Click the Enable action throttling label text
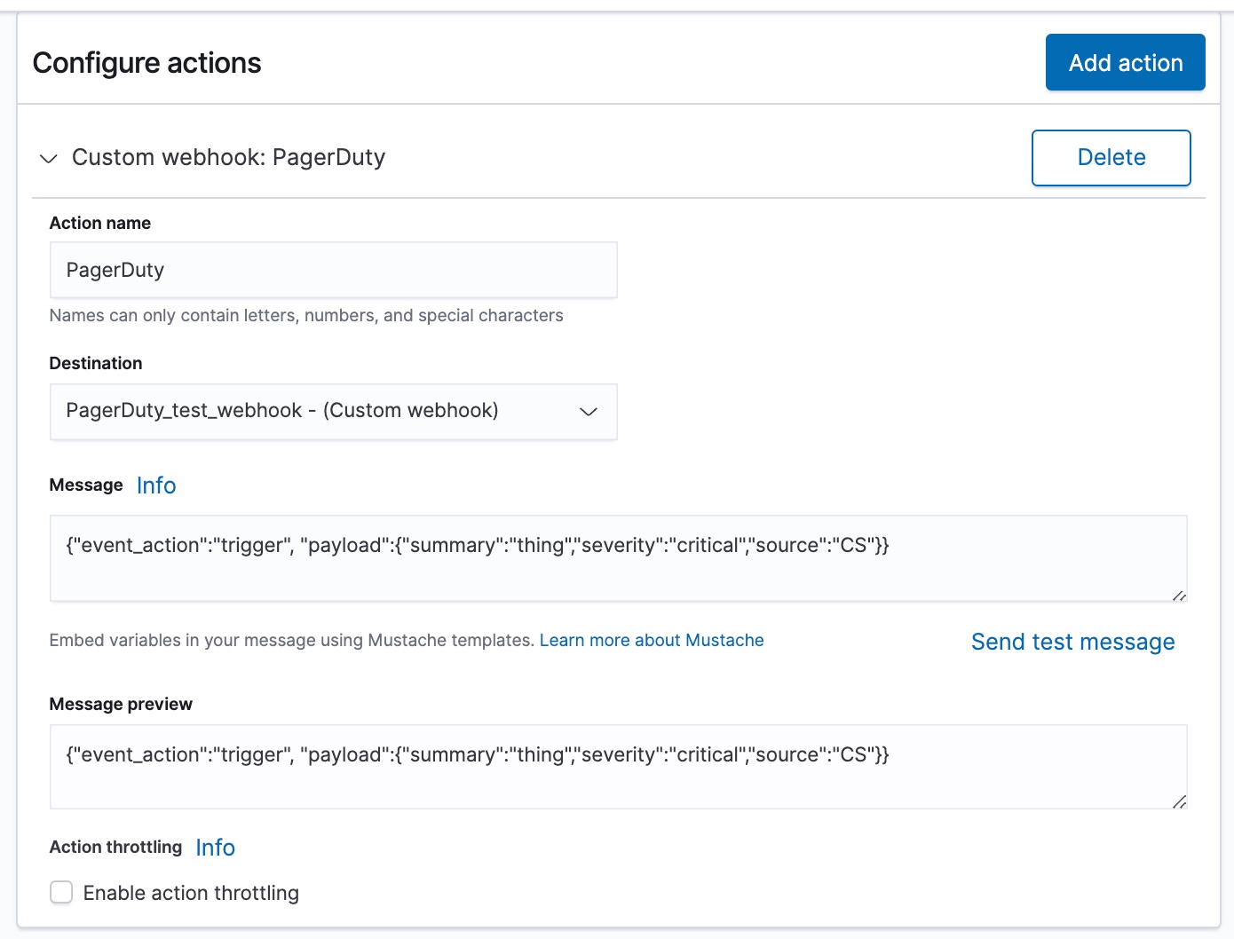 191,893
